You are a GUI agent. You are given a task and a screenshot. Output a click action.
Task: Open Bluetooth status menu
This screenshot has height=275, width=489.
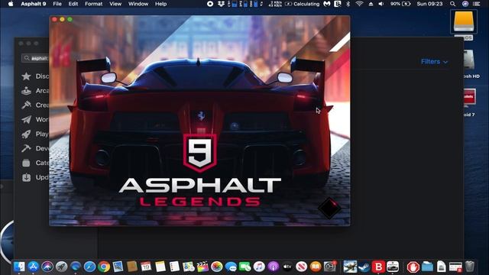tap(348, 4)
